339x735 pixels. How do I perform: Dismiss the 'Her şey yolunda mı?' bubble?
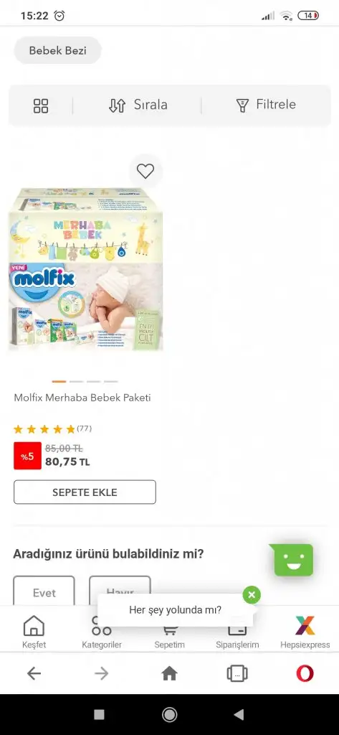coord(252,595)
